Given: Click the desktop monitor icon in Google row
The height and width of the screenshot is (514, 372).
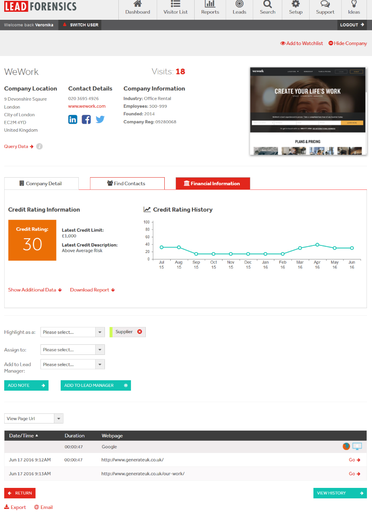Looking at the screenshot, I should 357,447.
